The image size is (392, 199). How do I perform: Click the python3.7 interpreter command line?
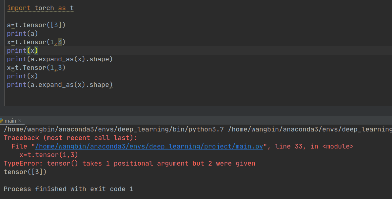198,129
